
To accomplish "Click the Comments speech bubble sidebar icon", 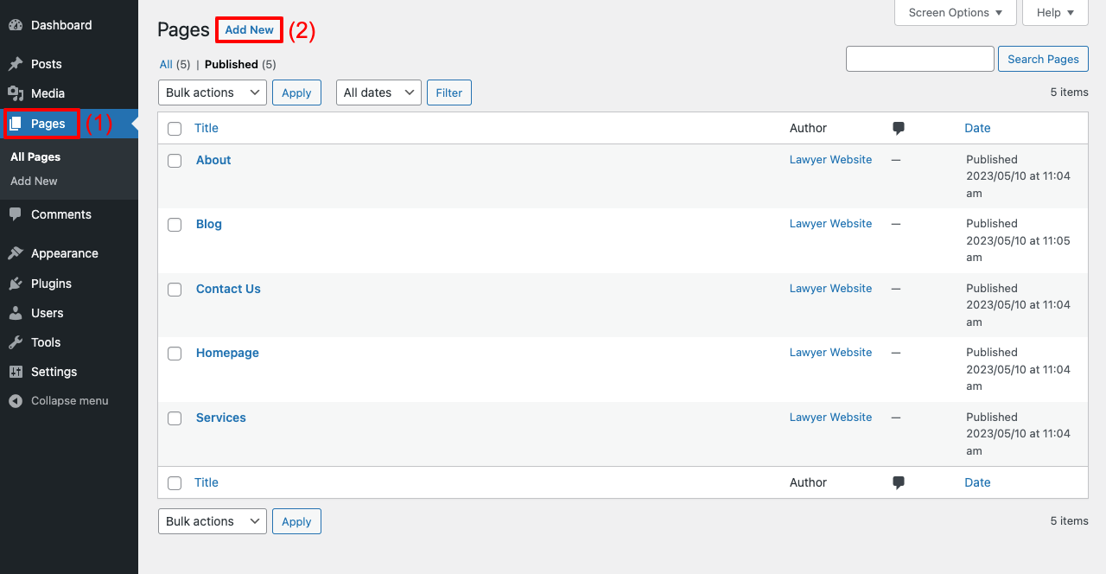I will [x=16, y=214].
